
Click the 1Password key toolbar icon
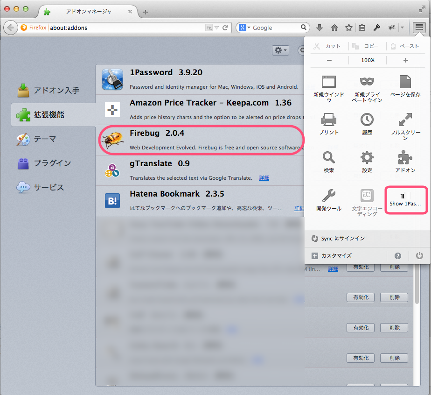376,28
